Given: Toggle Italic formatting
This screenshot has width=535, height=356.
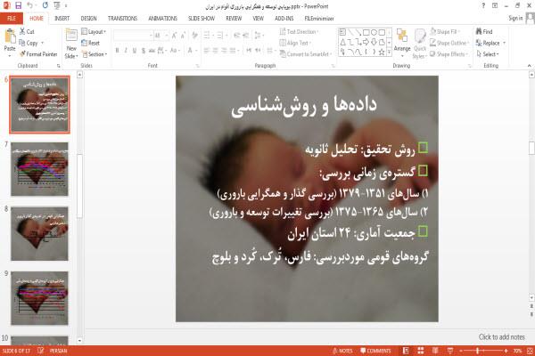Looking at the screenshot, I should point(126,51).
